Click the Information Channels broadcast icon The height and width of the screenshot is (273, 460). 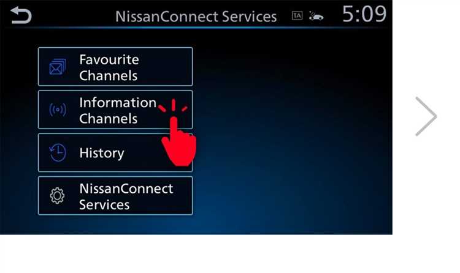tap(58, 110)
